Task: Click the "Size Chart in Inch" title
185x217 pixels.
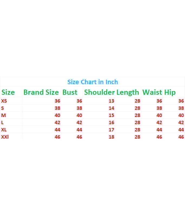Action: (93, 82)
